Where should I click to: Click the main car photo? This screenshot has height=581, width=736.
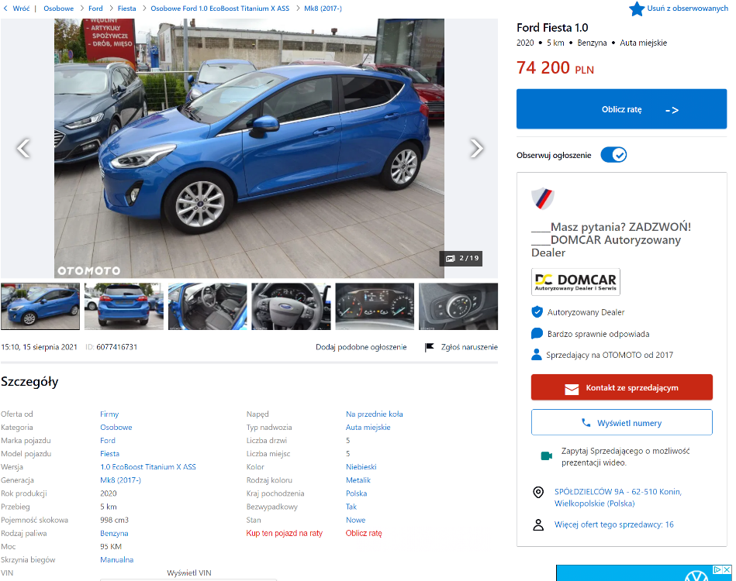pos(249,148)
